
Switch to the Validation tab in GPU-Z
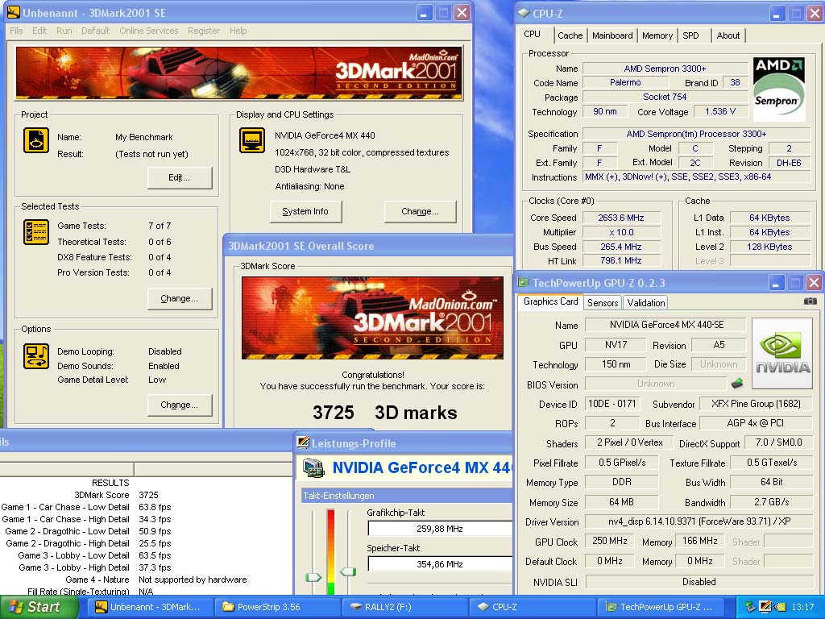pos(645,303)
